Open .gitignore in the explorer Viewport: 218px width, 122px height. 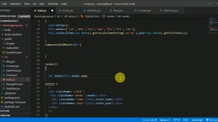(x=10, y=93)
